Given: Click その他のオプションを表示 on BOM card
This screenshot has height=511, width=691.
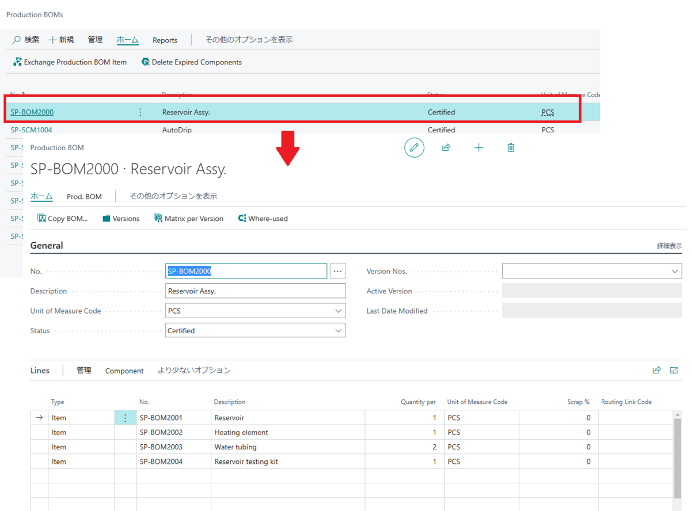Looking at the screenshot, I should [173, 196].
